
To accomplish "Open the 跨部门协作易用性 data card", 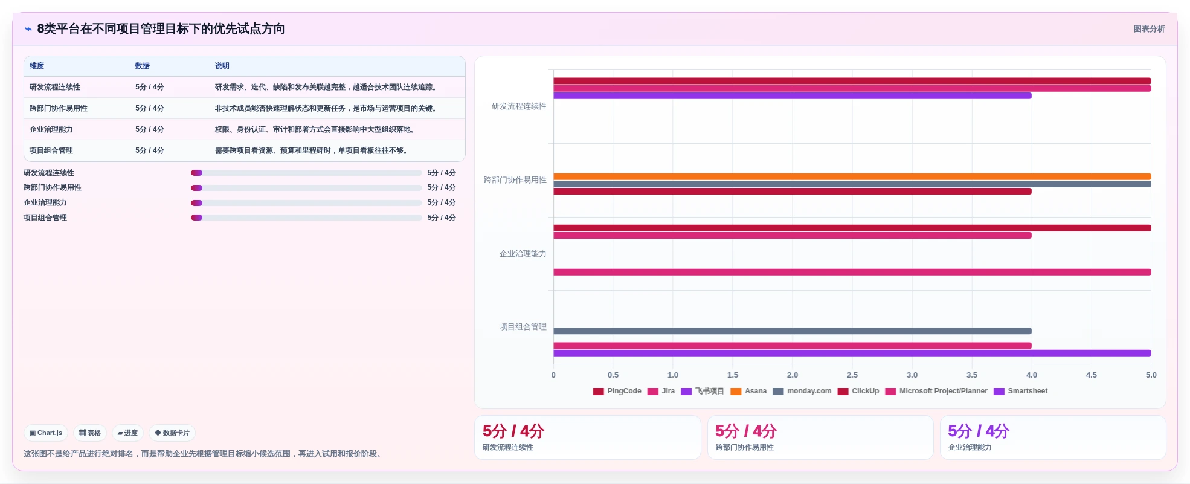I will coord(820,437).
